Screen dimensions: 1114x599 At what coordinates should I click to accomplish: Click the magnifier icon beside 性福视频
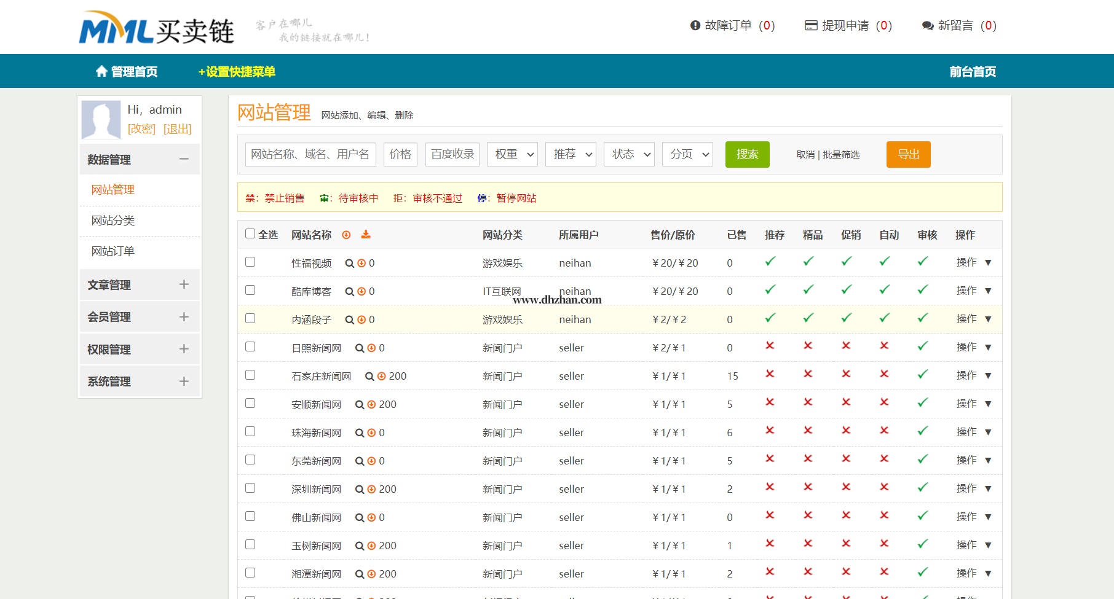349,264
